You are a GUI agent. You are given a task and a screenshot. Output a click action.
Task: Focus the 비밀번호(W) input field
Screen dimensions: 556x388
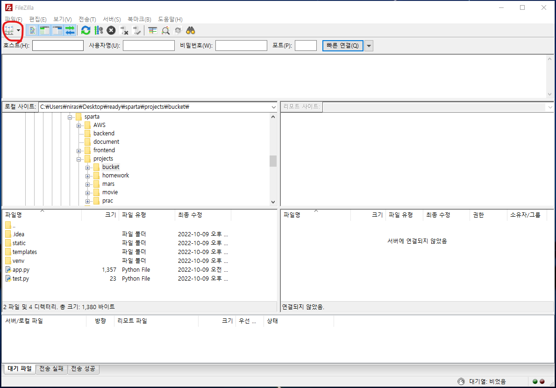pos(241,45)
